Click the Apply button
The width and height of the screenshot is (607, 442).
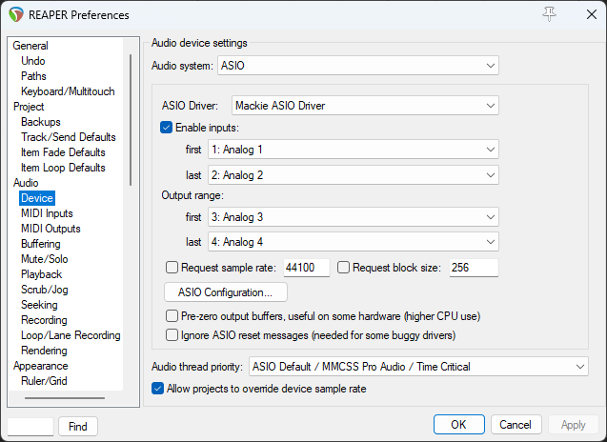574,425
